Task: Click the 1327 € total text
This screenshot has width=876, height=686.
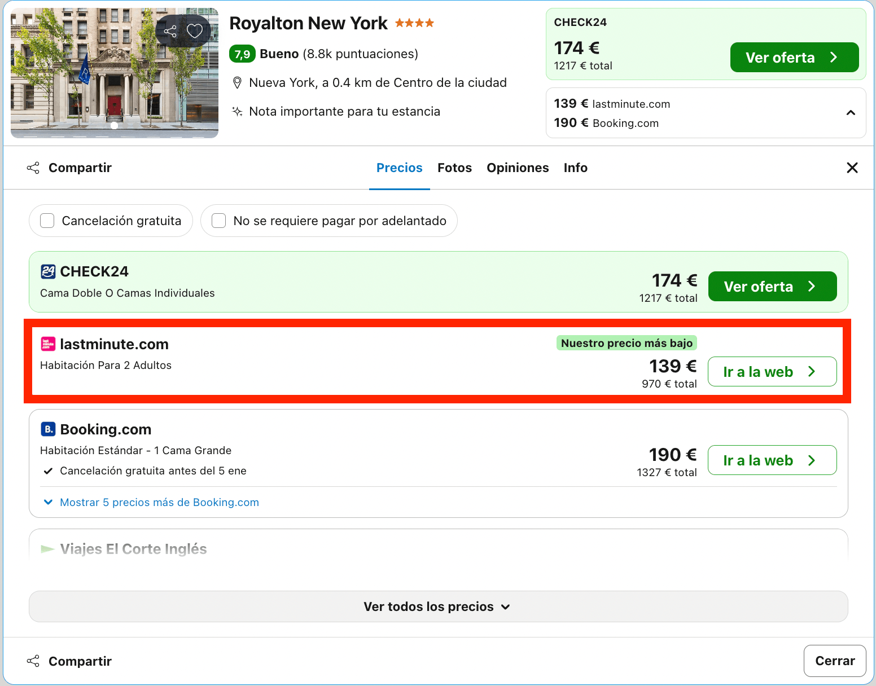Action: pyautogui.click(x=667, y=473)
